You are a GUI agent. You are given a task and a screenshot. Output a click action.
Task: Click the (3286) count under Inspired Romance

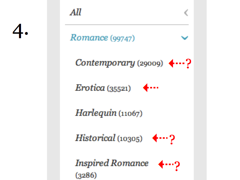point(86,175)
